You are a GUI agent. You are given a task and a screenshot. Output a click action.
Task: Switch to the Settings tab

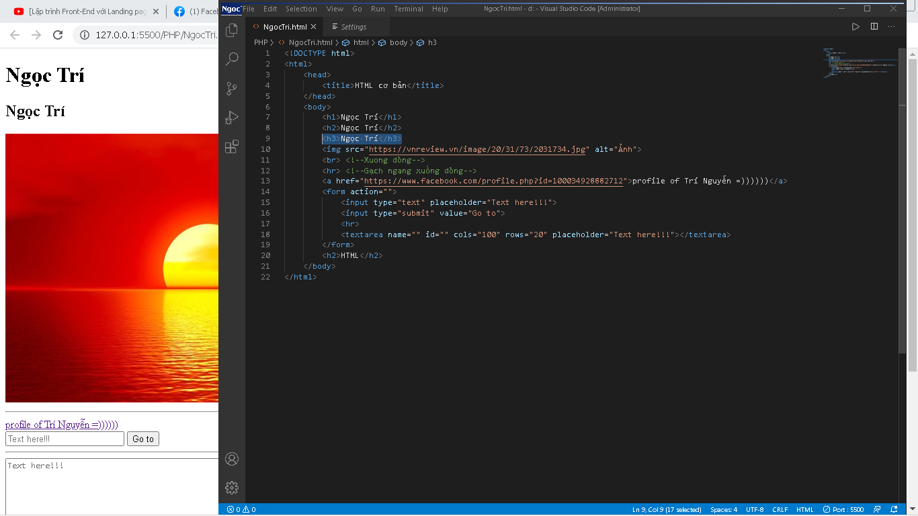click(353, 27)
